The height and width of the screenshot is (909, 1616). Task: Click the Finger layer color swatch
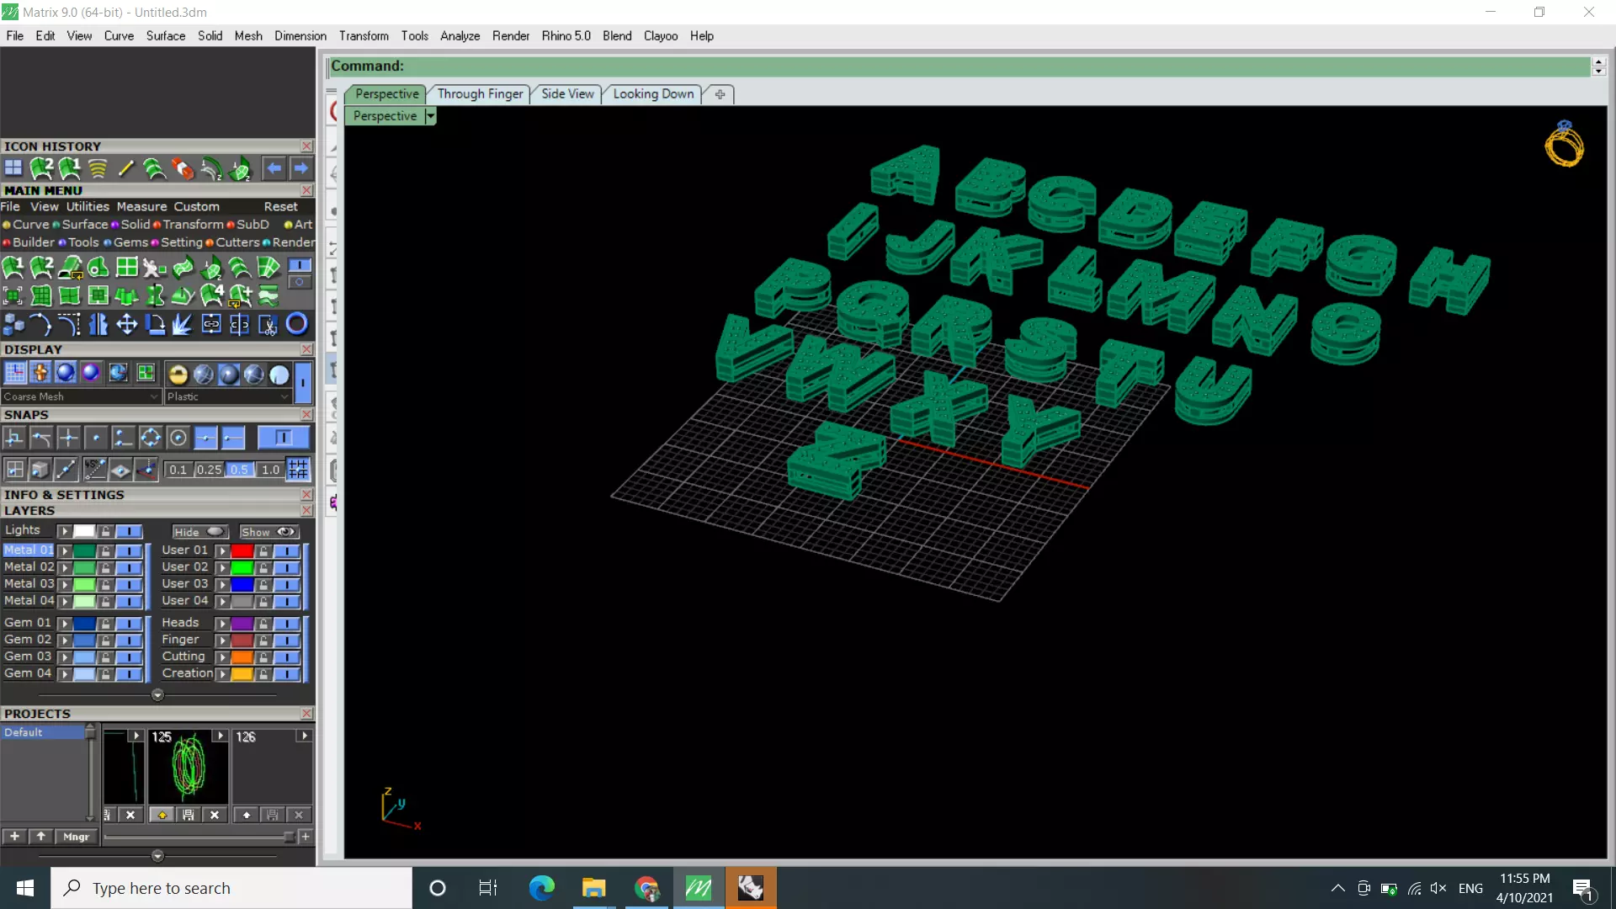242,641
